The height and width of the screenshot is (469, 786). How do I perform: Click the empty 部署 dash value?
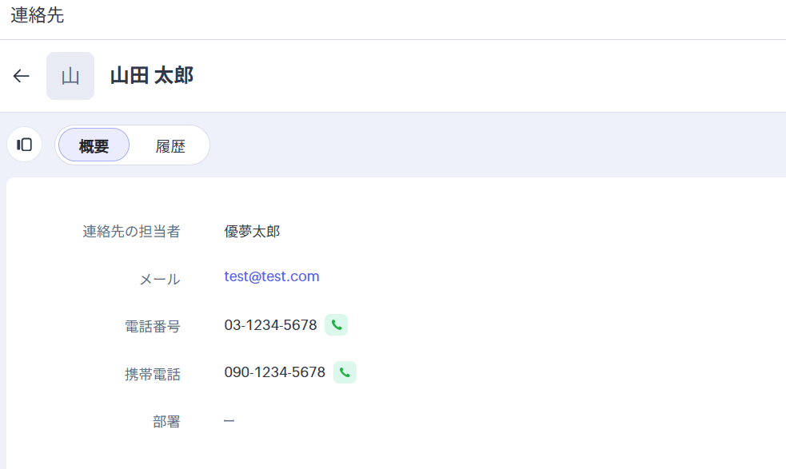pos(229,420)
